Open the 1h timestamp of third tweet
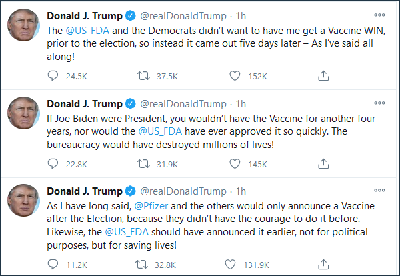 coord(241,191)
